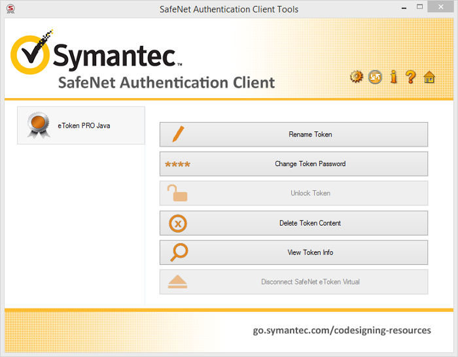The image size is (458, 357).
Task: Open the About info icon
Action: click(x=394, y=76)
